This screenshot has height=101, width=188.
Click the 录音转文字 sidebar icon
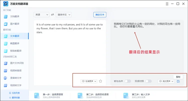[6, 78]
